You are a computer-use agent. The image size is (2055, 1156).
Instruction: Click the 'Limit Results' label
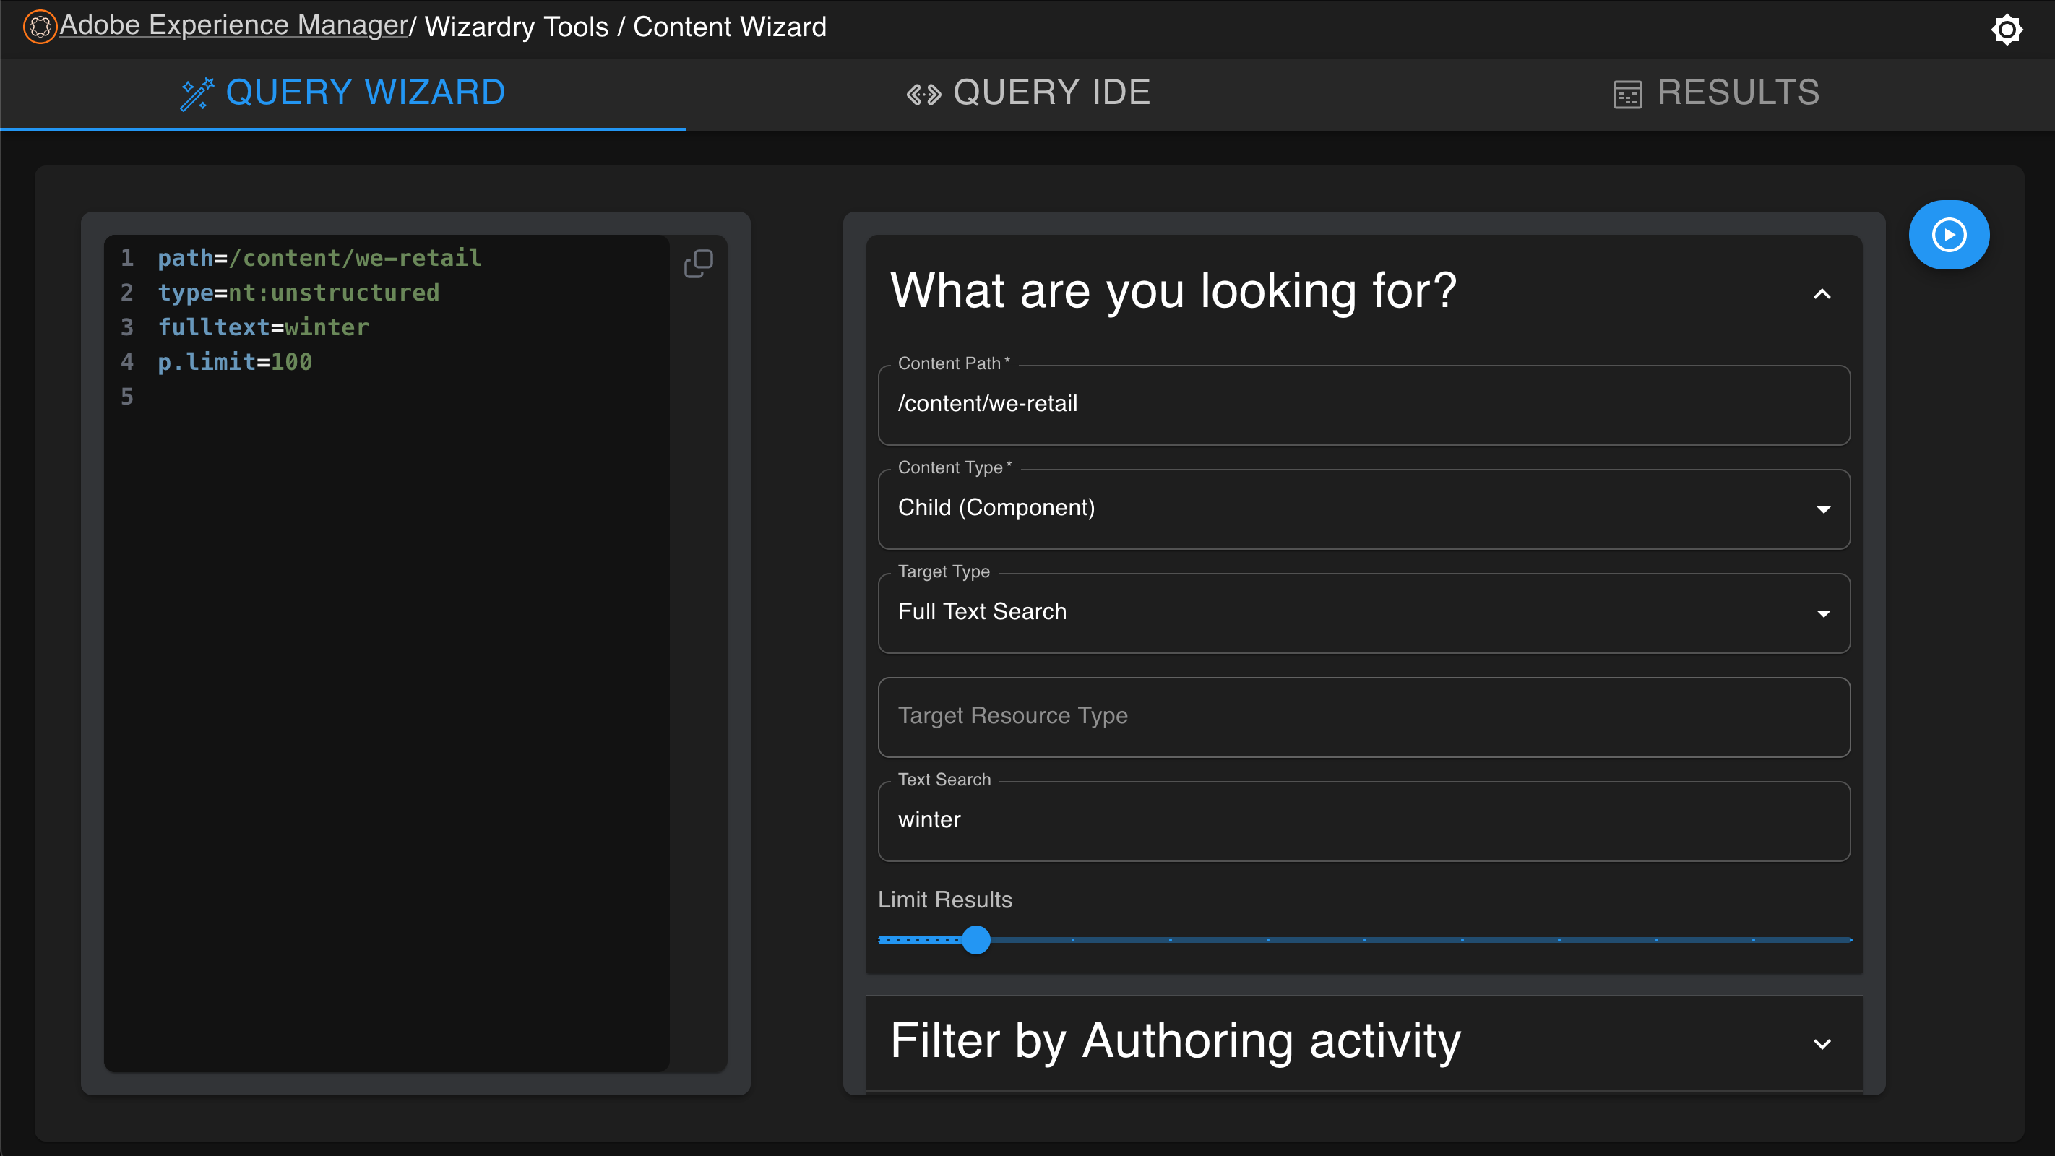944,899
